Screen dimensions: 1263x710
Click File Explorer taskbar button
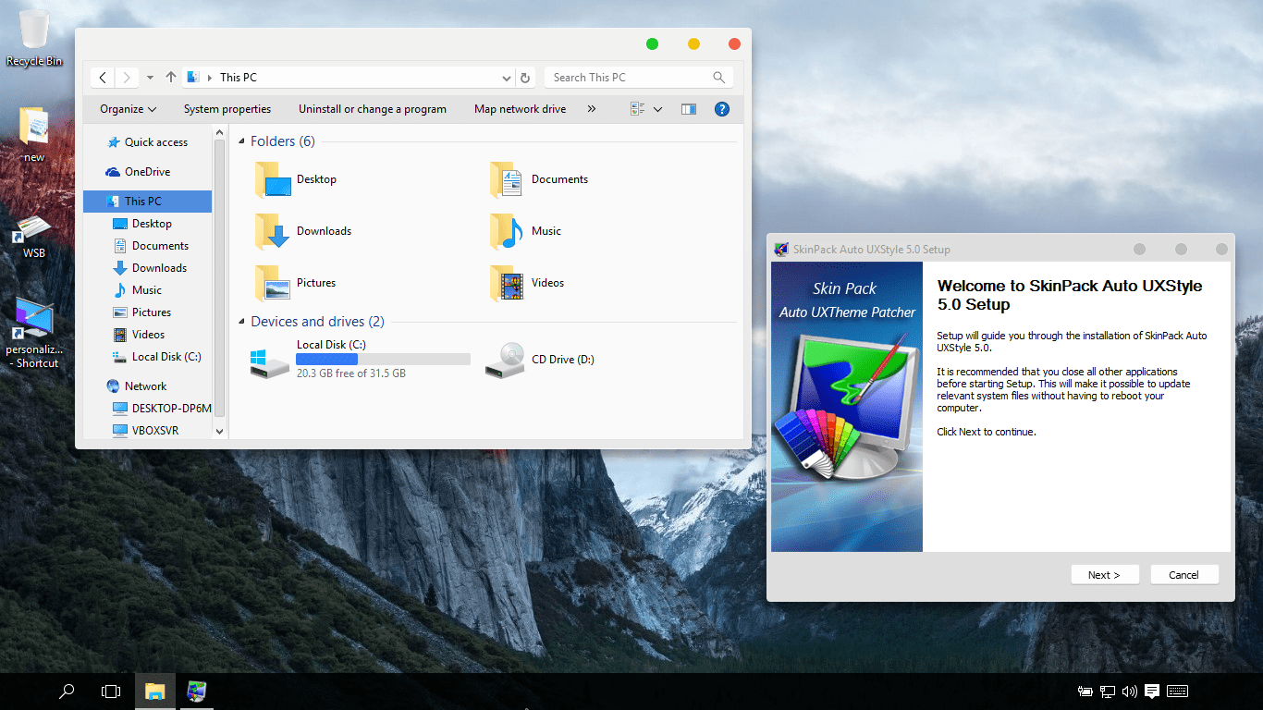pos(154,691)
